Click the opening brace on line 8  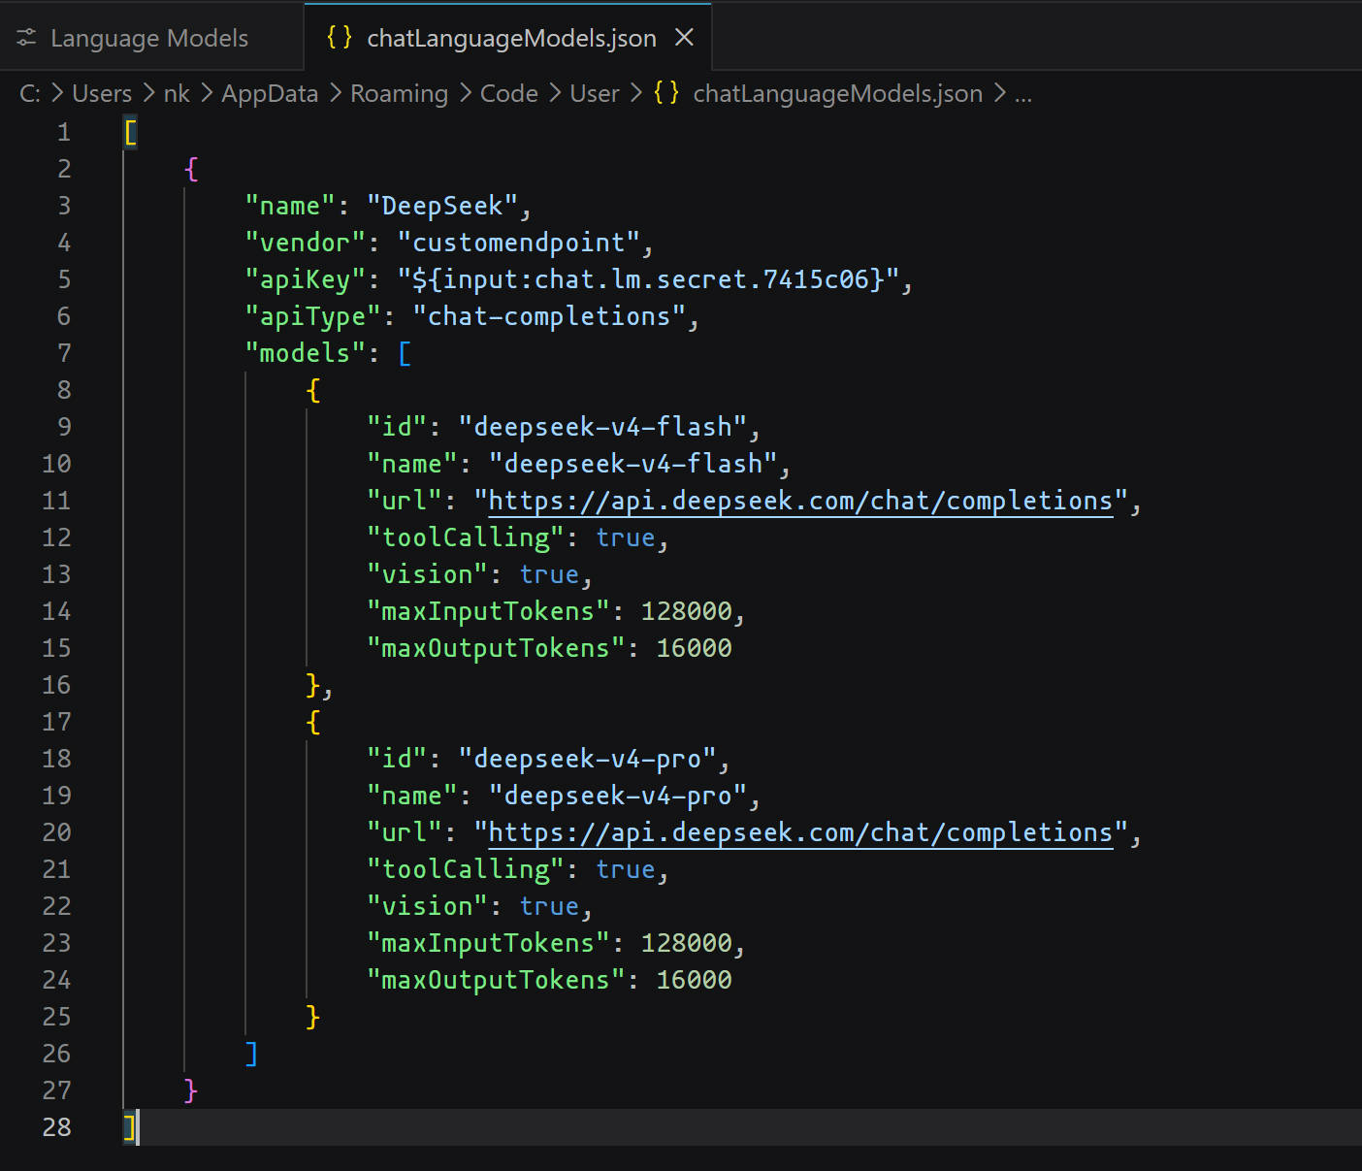tap(312, 390)
